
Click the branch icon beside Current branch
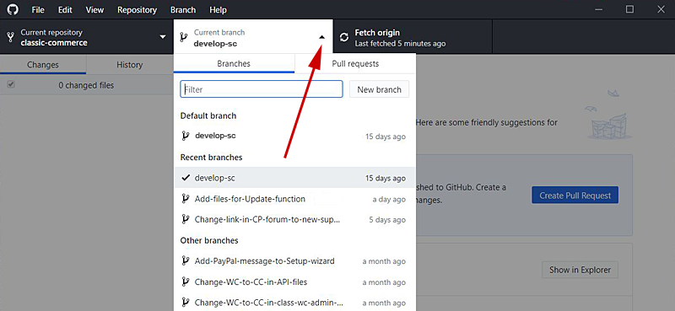184,37
